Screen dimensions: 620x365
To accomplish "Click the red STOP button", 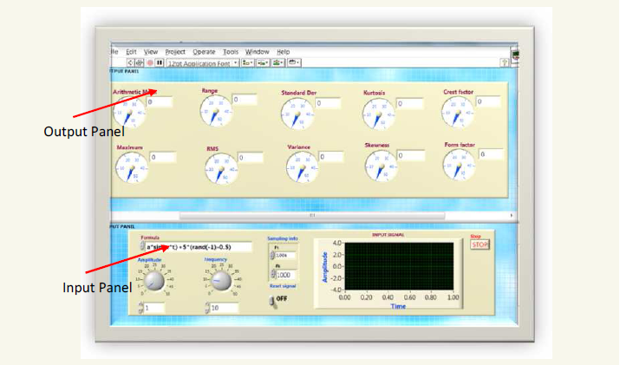I will (x=480, y=244).
